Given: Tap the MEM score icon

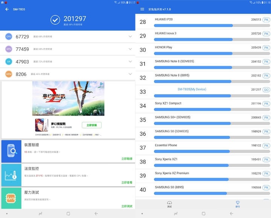Looking at the screenshot, I should [x=9, y=74].
